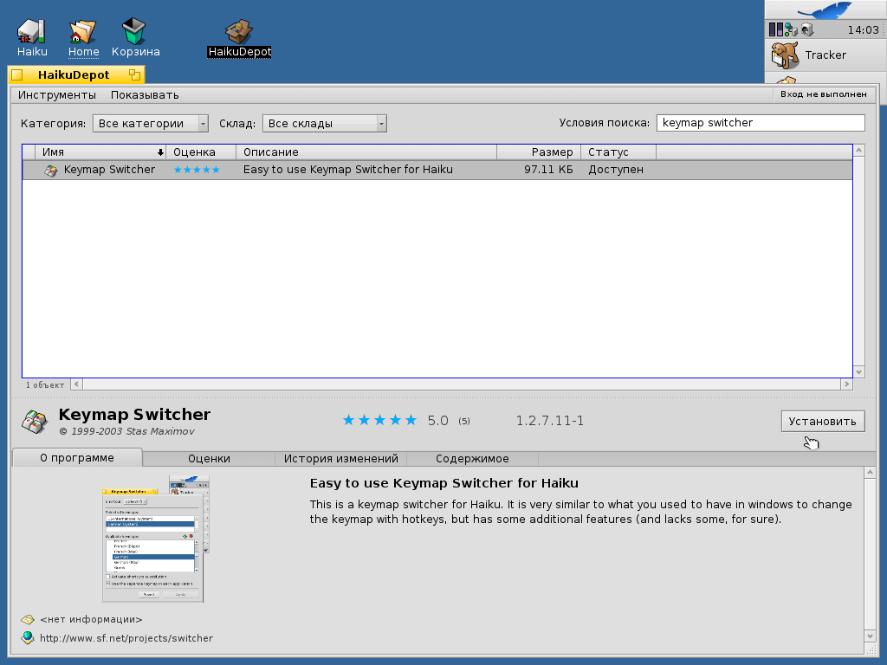Click the package list scroll up arrow
887x665 pixels.
click(x=858, y=151)
